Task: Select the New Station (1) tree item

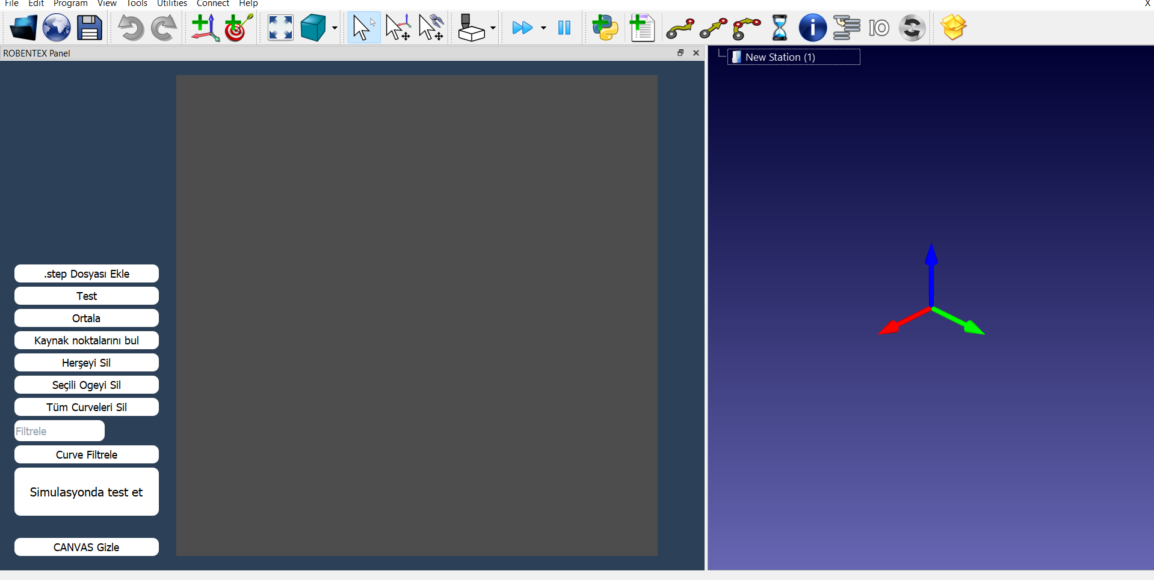Action: (794, 57)
